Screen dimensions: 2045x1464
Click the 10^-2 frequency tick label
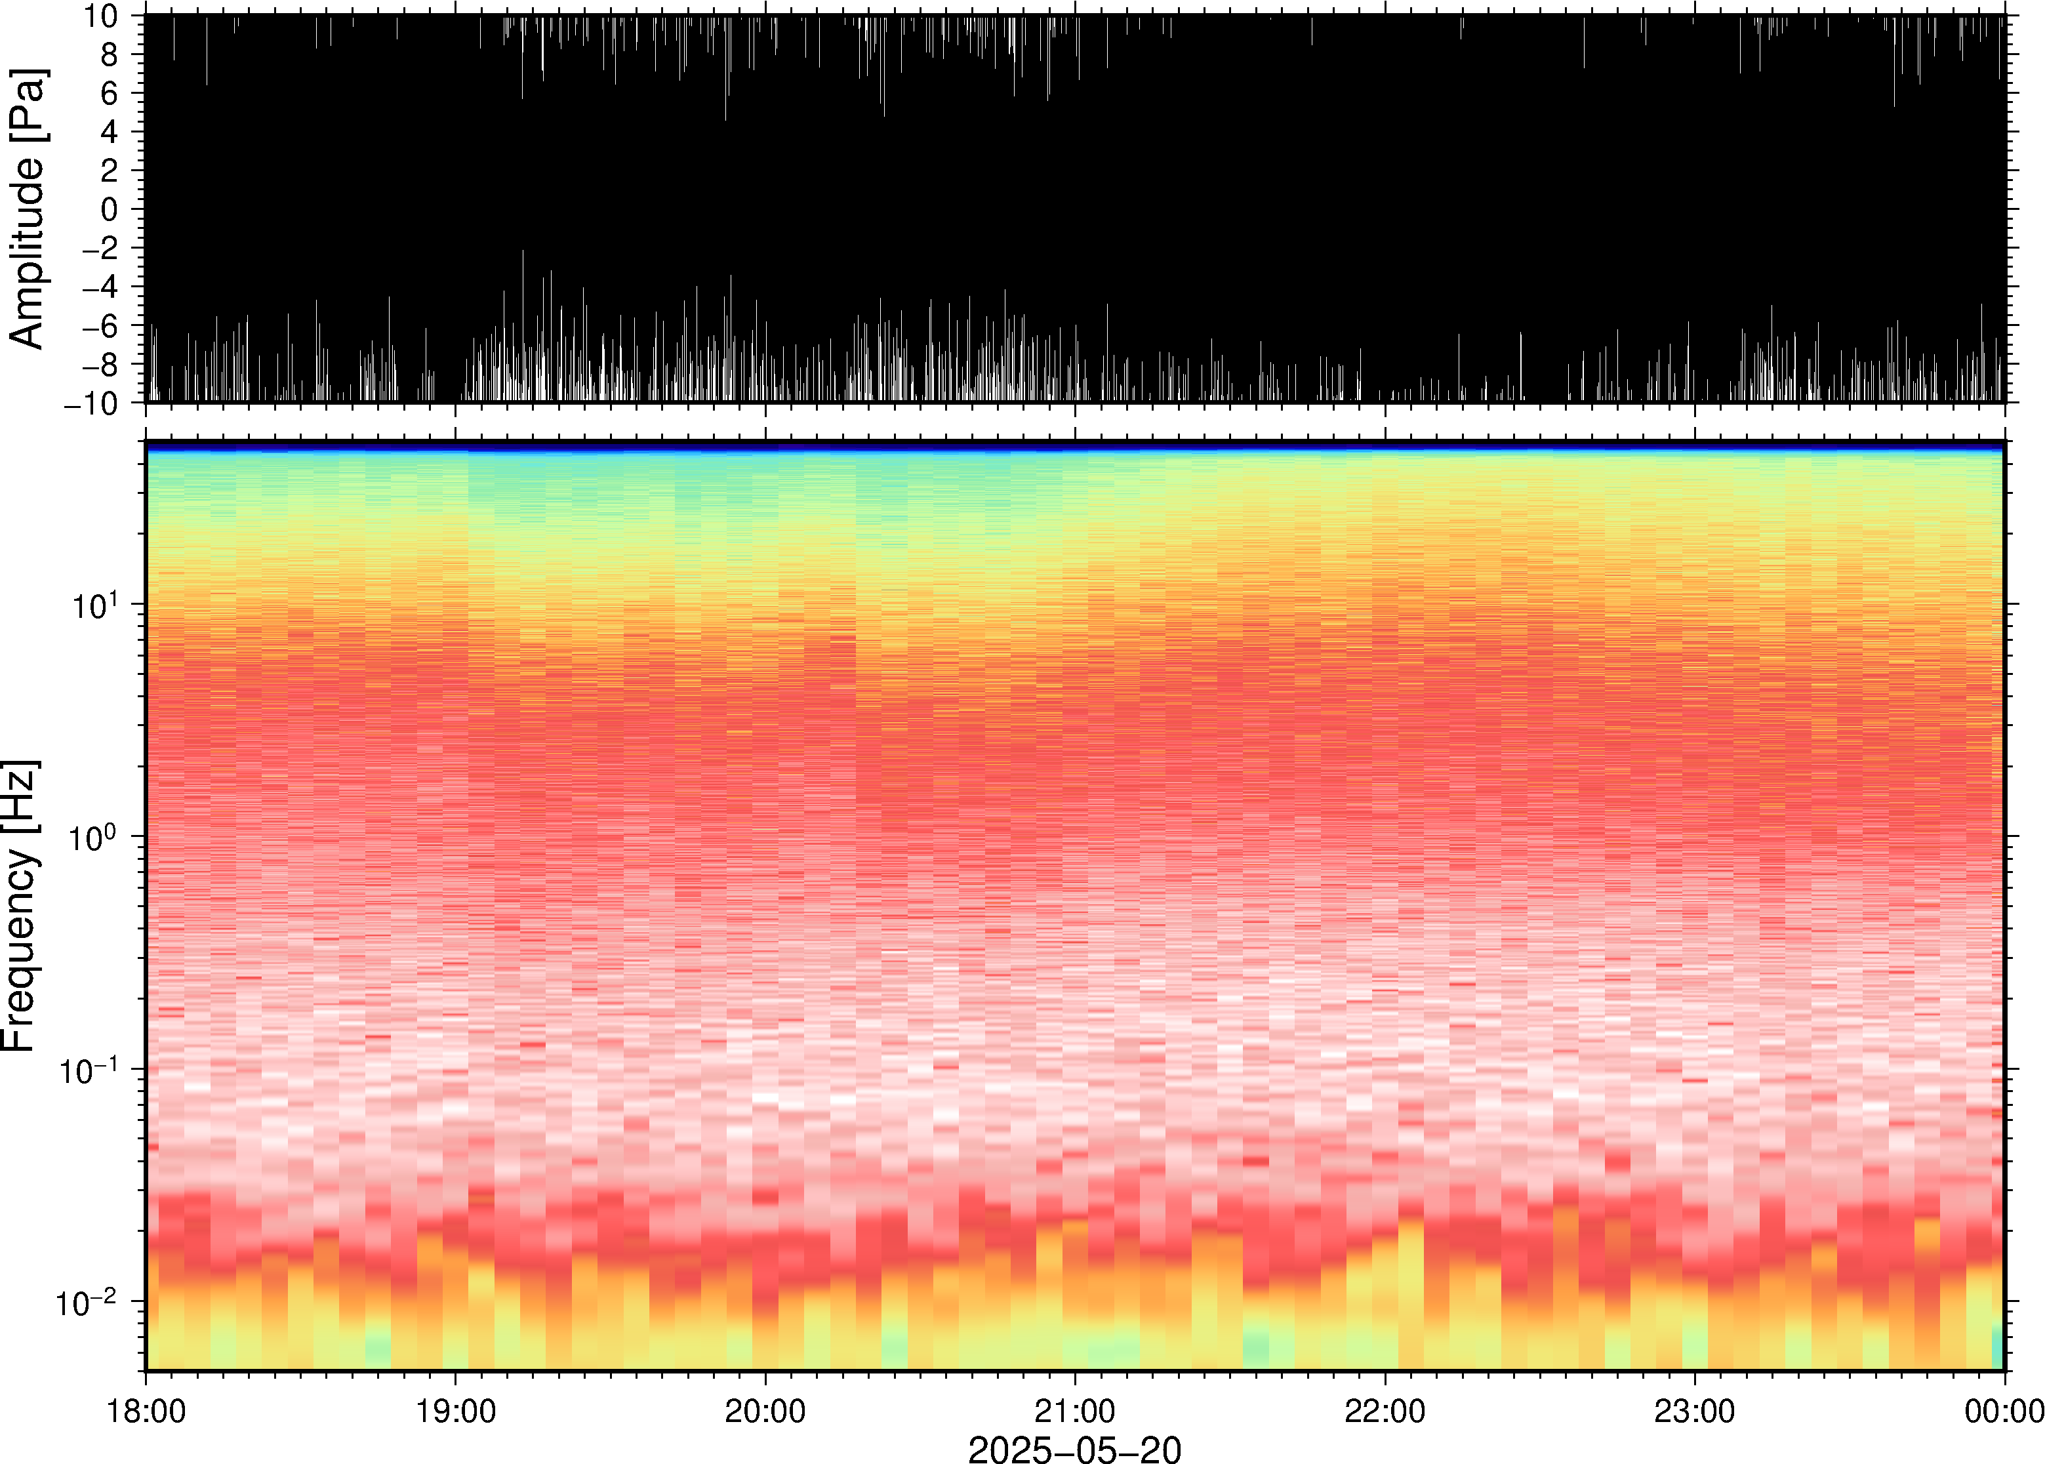87,1302
